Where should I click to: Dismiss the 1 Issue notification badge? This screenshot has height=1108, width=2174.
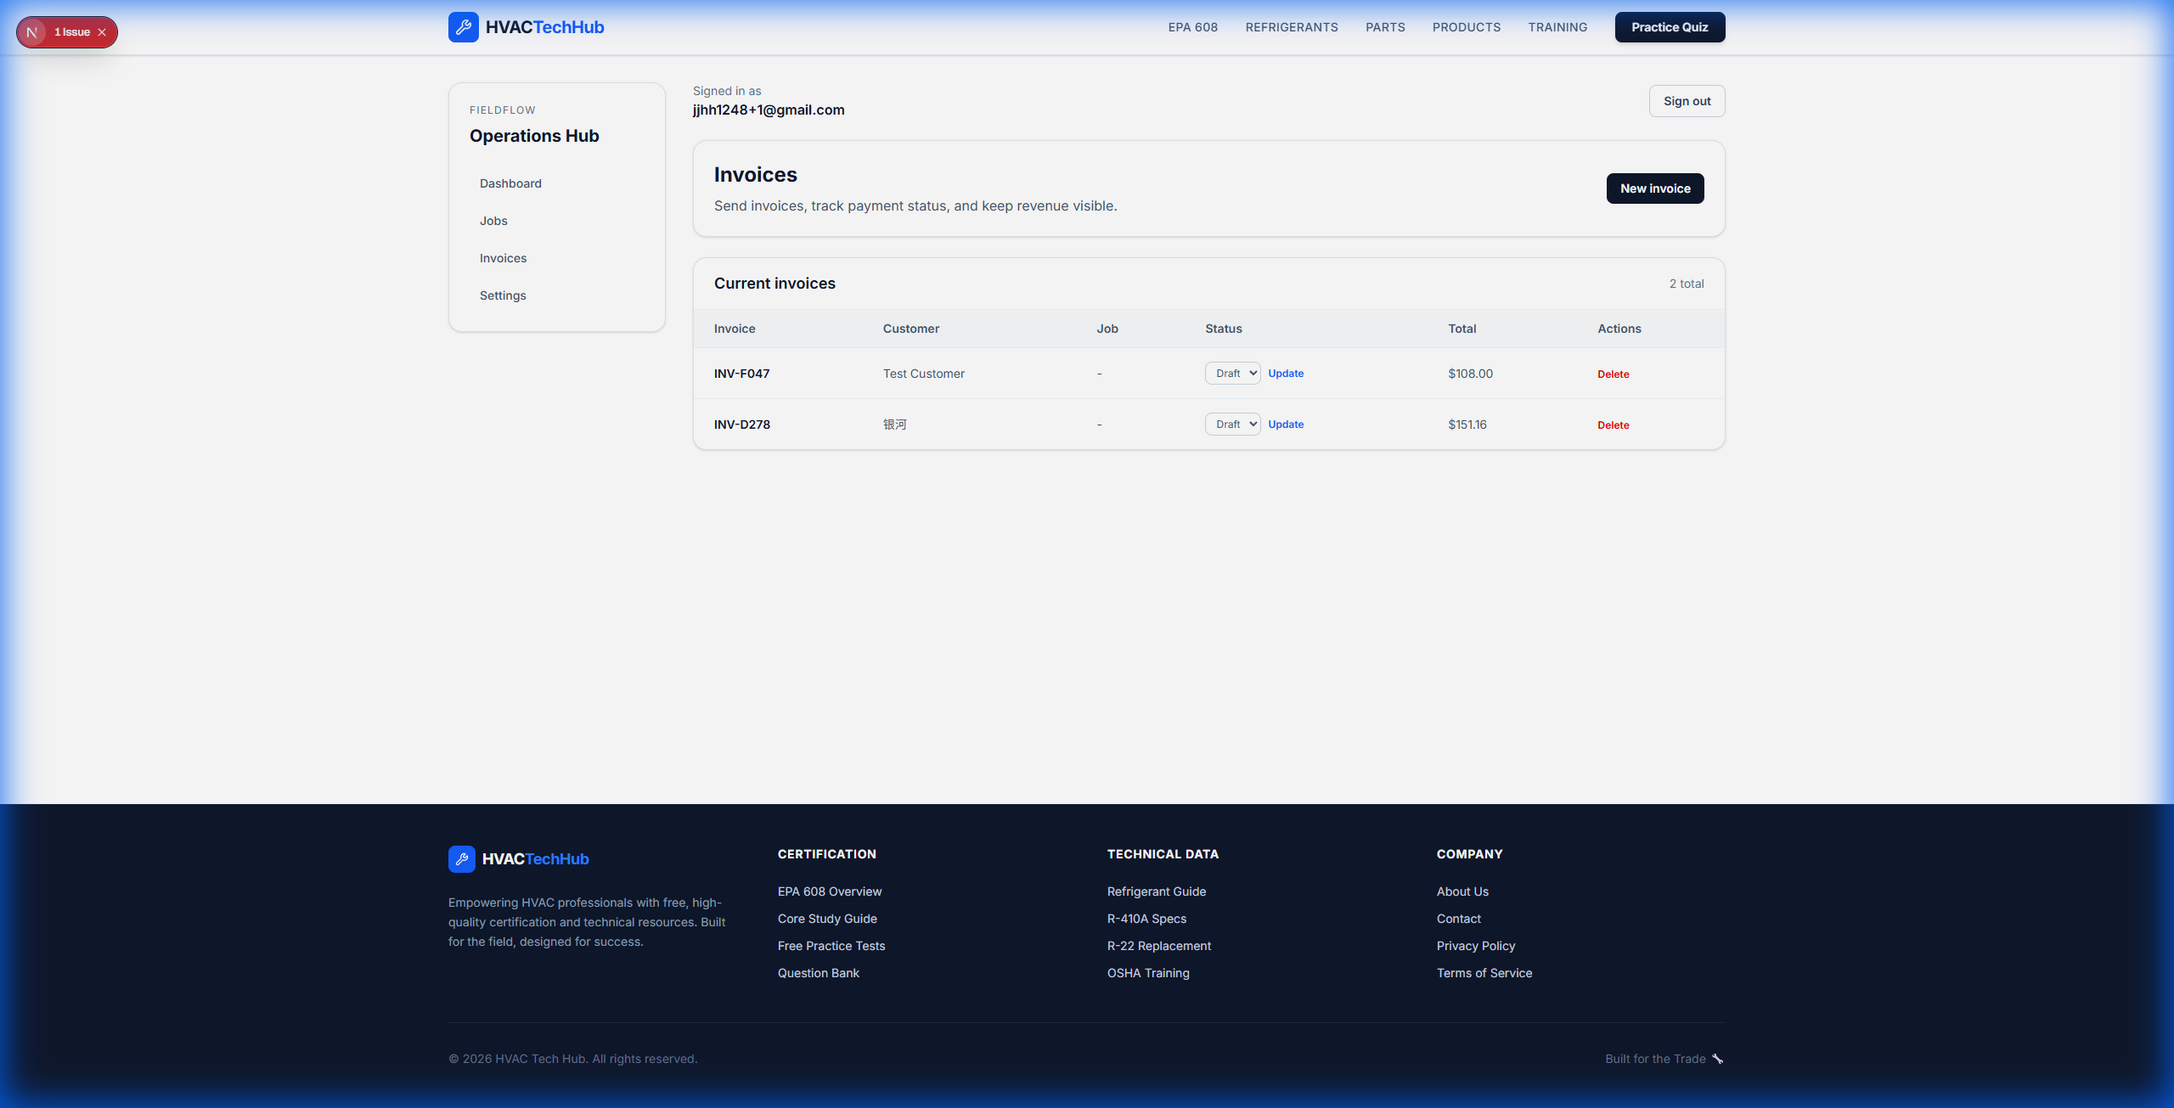102,31
